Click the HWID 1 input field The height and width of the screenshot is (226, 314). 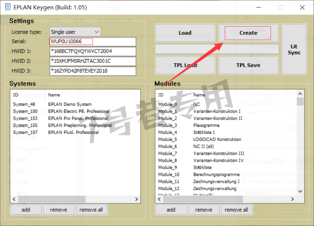pos(93,51)
